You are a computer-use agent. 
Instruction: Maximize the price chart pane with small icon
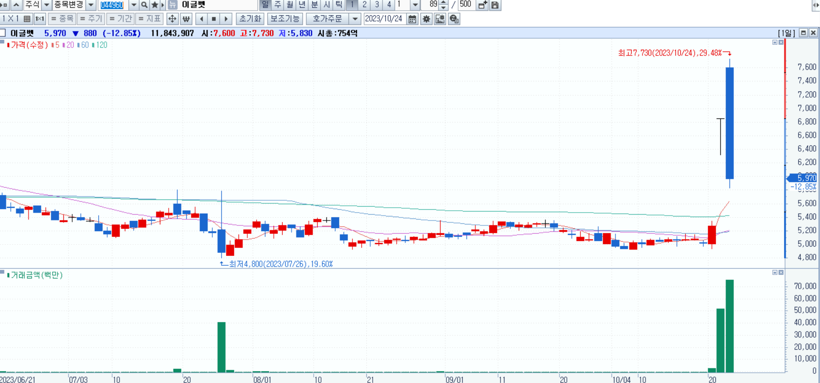(x=775, y=42)
